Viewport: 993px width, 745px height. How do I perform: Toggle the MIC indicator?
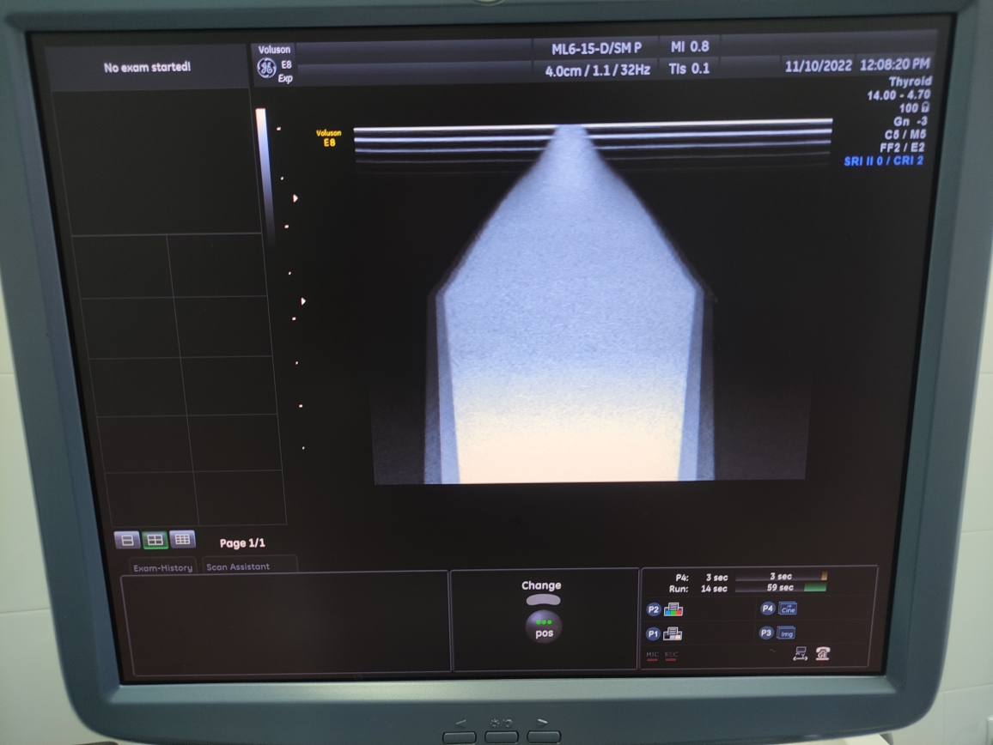point(652,657)
